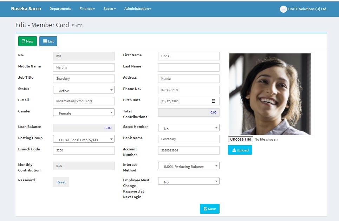Go to Departments in navigation bar

pyautogui.click(x=60, y=9)
